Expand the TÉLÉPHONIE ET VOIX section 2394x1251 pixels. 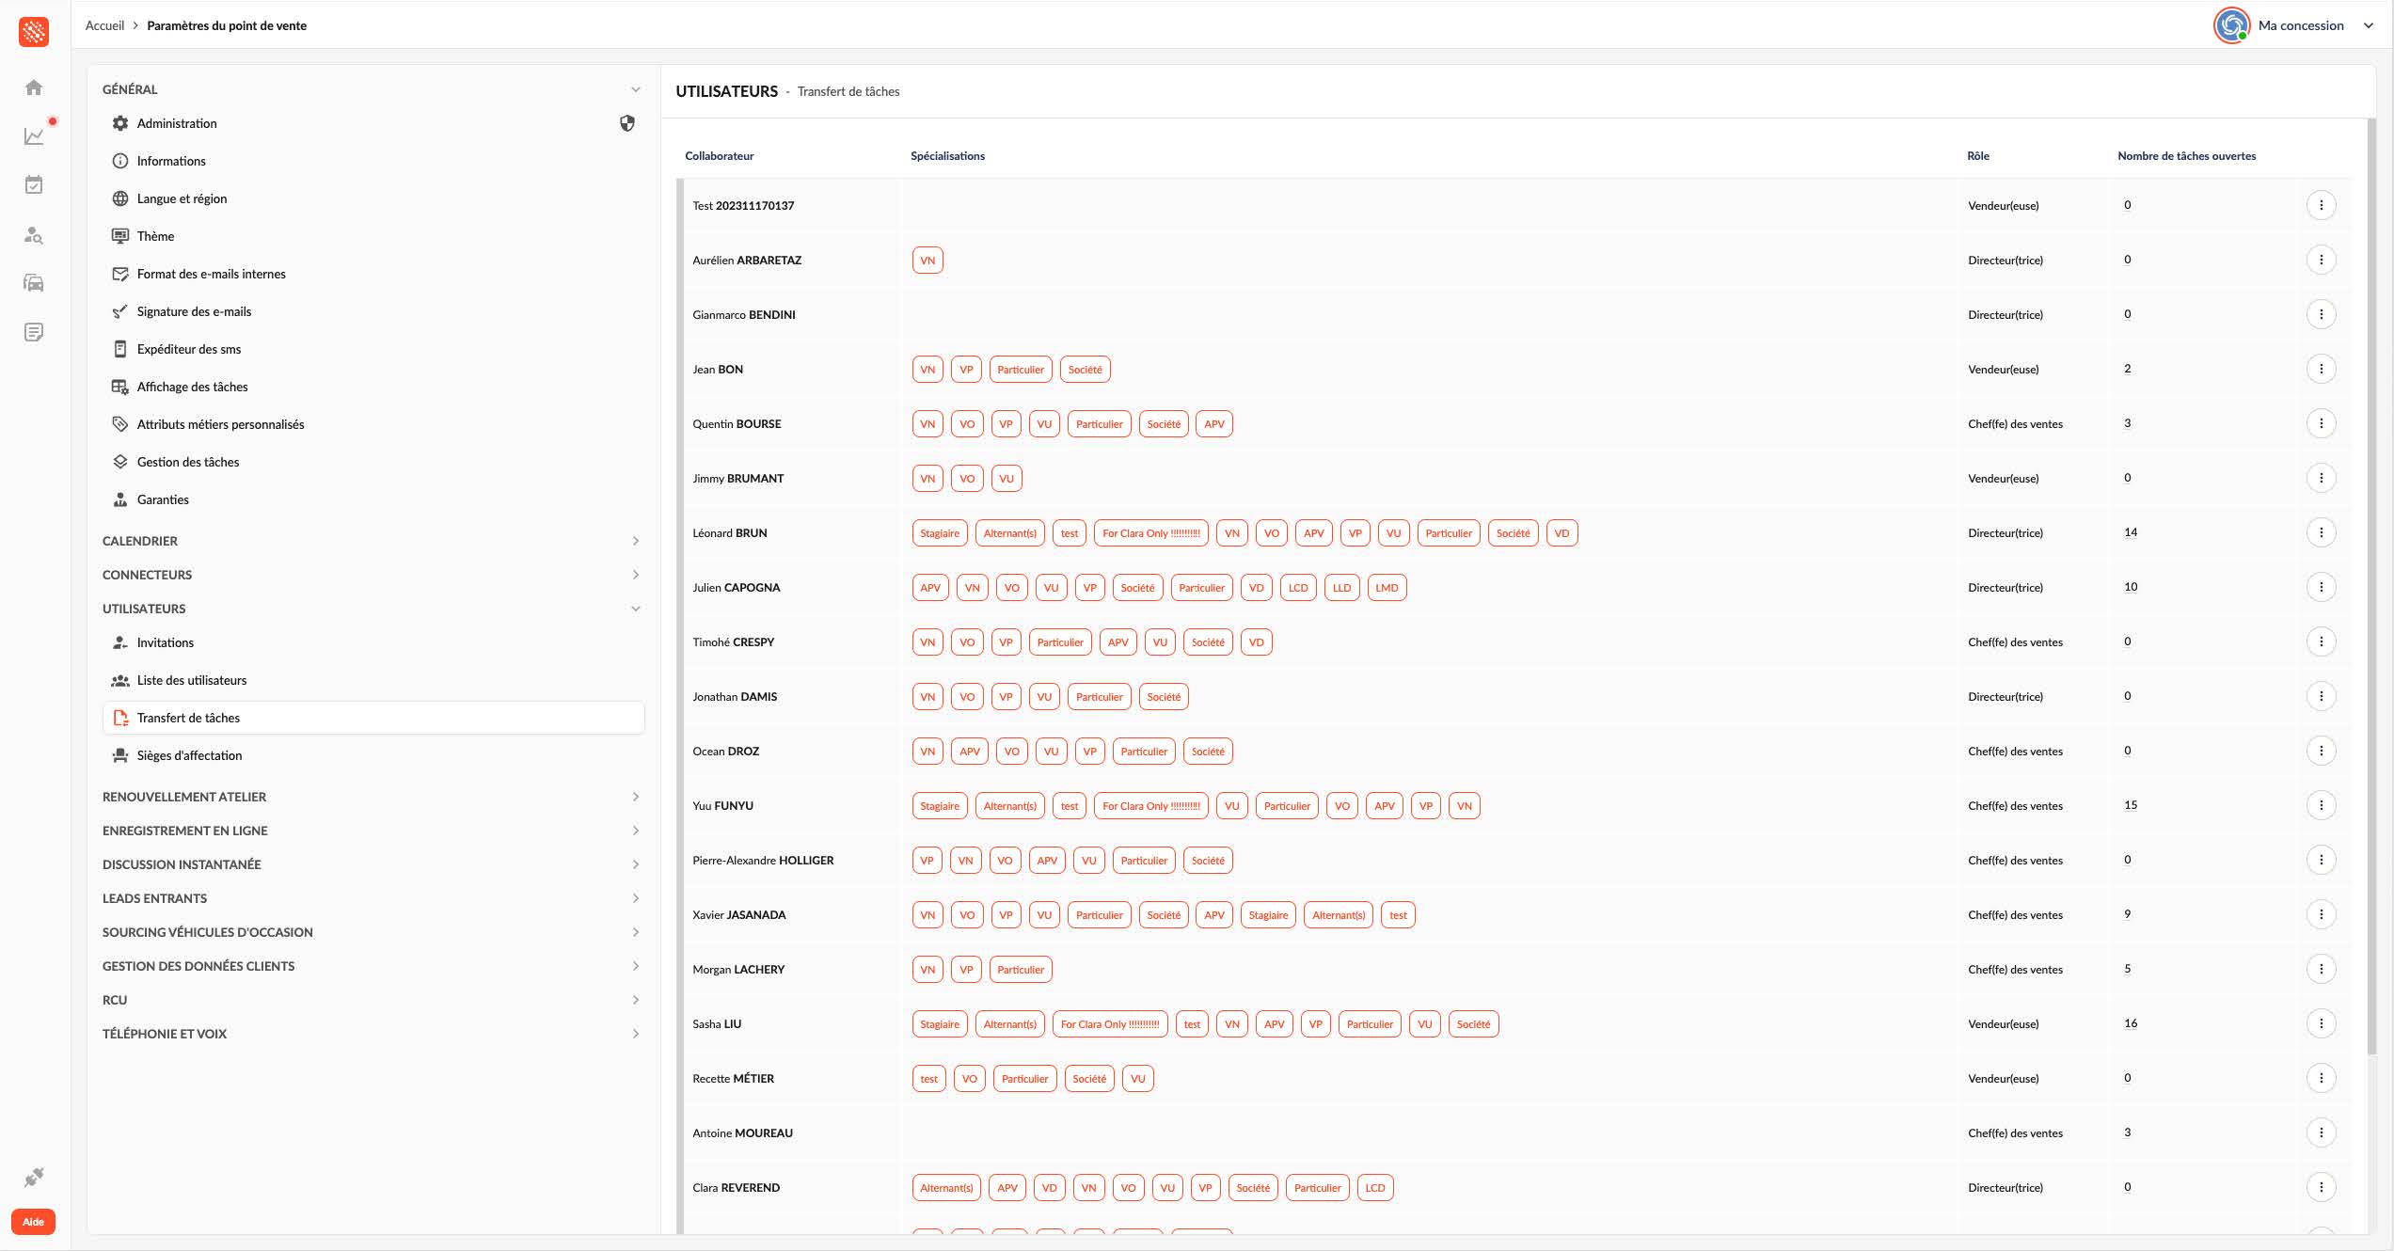click(636, 1034)
